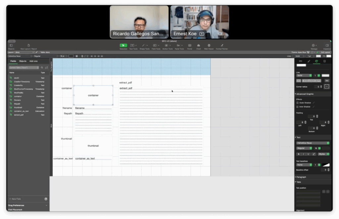This screenshot has height=219, width=339.
Task: Click the Chart tool icon
Action: [199, 45]
